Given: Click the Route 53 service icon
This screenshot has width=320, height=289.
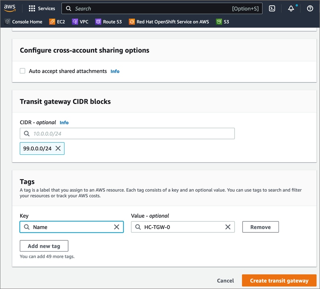Looking at the screenshot, I should (98, 22).
